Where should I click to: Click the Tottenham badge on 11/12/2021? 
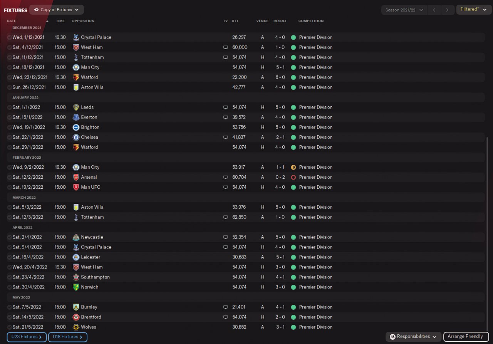pyautogui.click(x=76, y=57)
